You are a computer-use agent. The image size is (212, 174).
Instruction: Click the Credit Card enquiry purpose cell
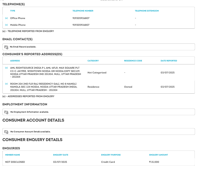(x=108, y=162)
